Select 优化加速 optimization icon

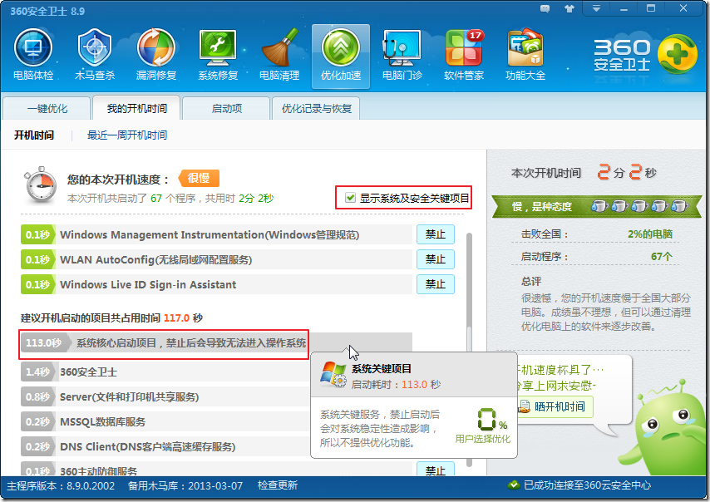coord(341,57)
